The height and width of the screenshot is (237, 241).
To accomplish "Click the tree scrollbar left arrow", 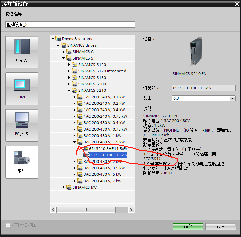I will 53,210.
